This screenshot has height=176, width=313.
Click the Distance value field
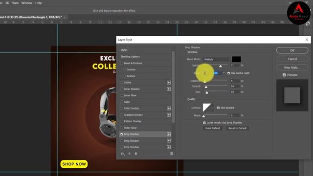tap(235, 81)
